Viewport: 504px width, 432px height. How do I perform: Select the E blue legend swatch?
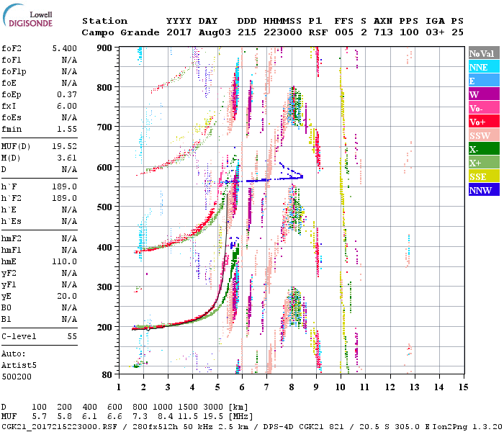point(484,81)
